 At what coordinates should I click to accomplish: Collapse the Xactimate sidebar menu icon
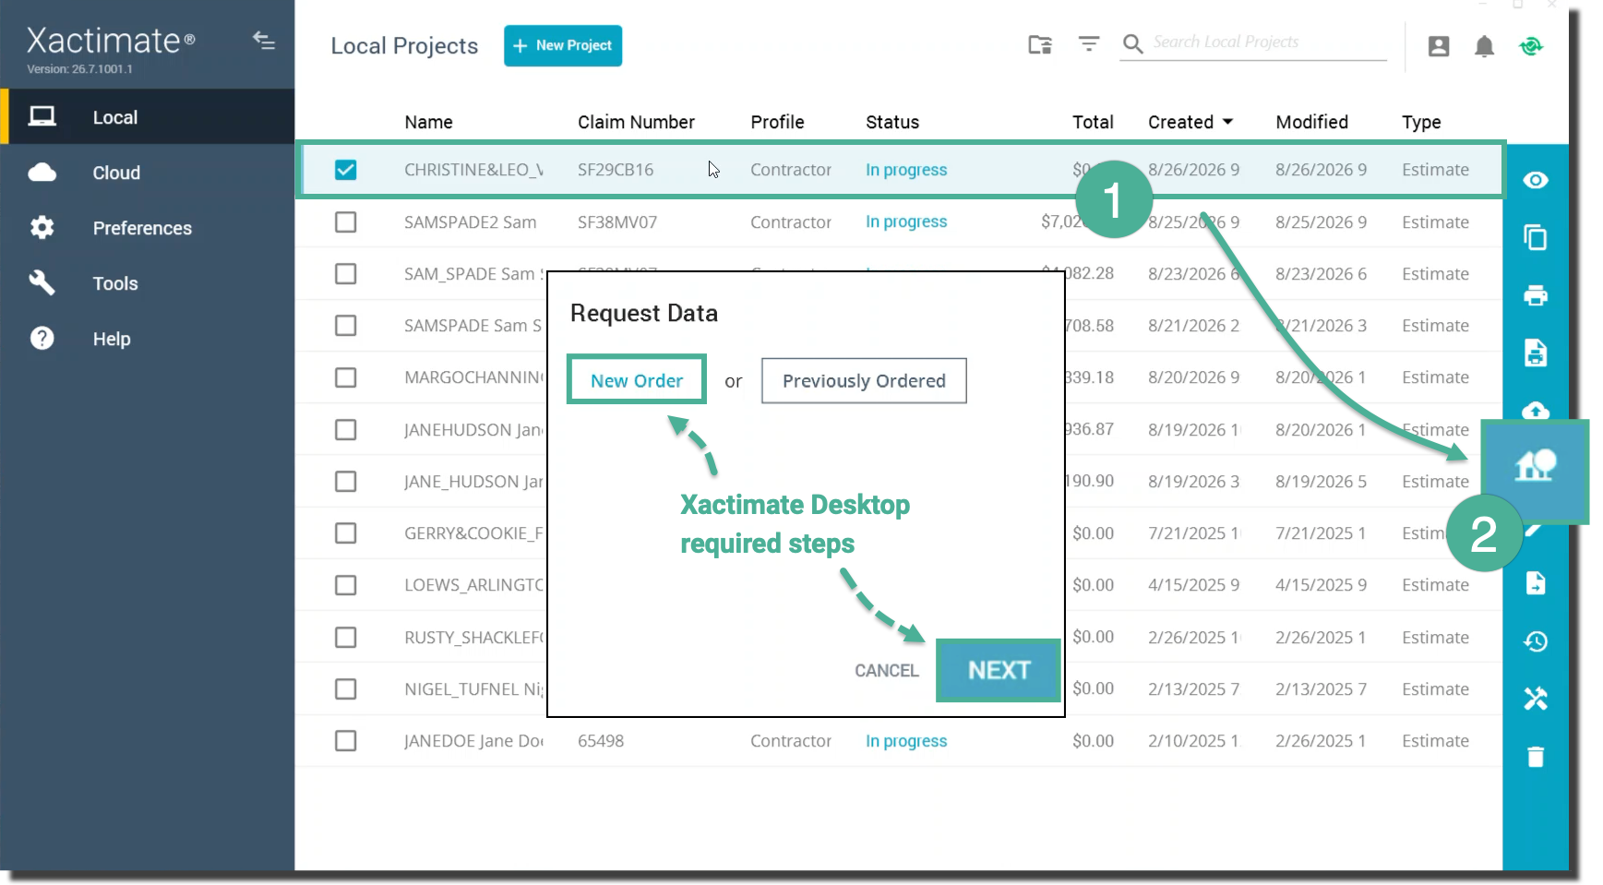click(x=264, y=41)
